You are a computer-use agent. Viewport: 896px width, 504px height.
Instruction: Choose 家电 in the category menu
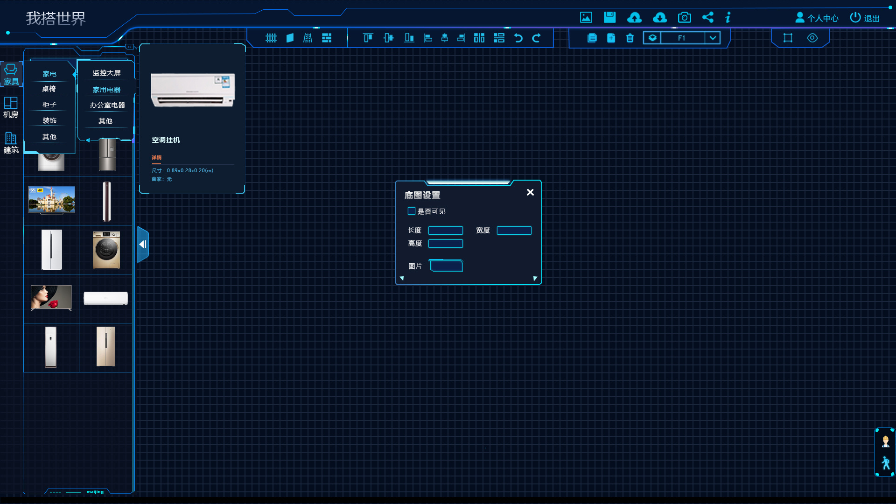click(49, 74)
